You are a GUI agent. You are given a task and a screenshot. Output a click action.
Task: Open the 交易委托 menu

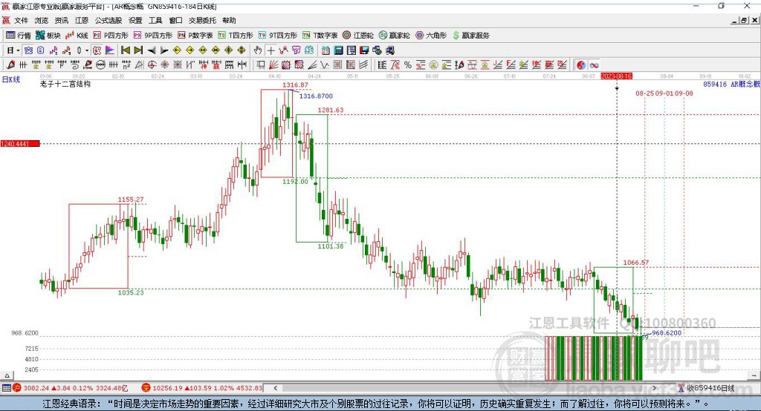tap(202, 20)
